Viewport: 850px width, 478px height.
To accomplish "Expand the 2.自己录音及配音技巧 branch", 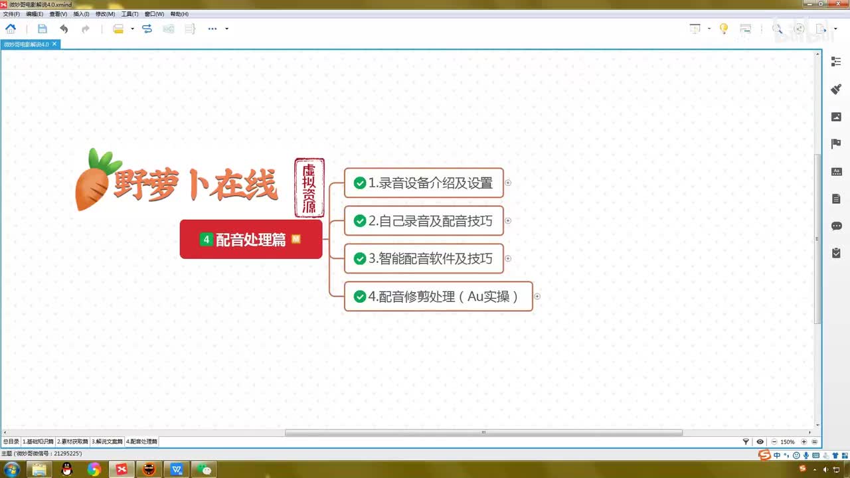I will pos(508,220).
